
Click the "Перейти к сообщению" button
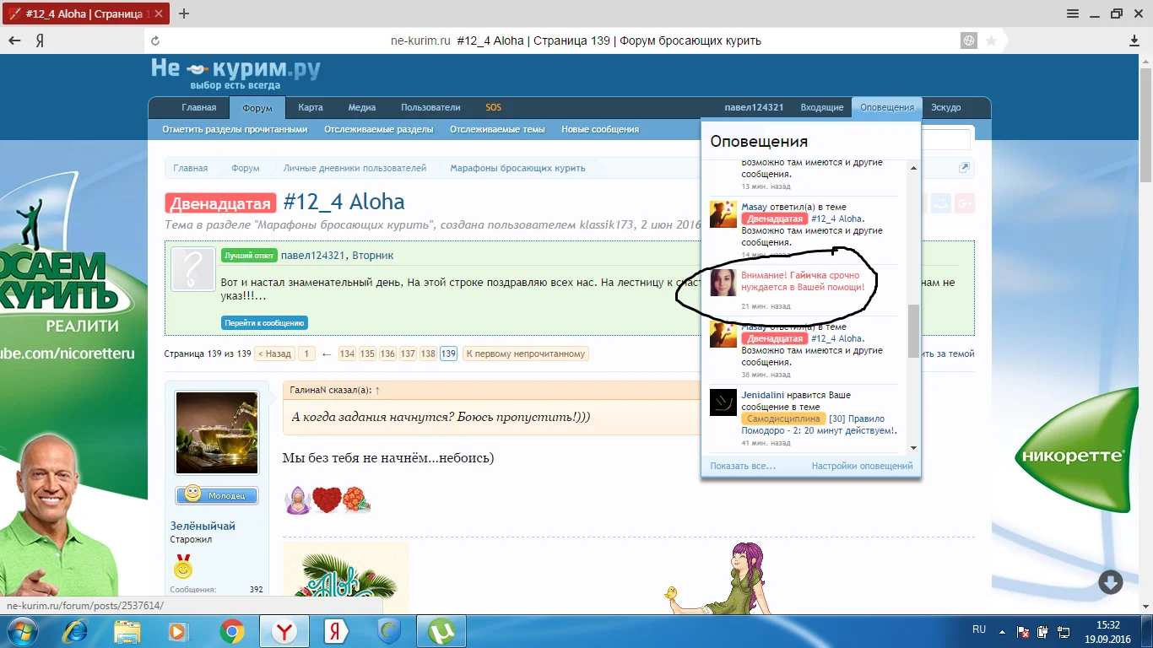pos(265,323)
